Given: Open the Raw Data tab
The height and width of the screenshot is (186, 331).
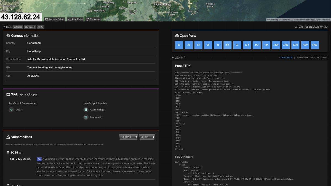Looking at the screenshot, I should (75, 19).
